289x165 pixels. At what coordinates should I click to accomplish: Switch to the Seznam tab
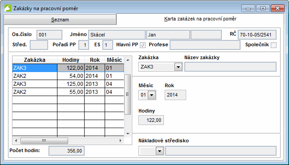click(x=60, y=20)
